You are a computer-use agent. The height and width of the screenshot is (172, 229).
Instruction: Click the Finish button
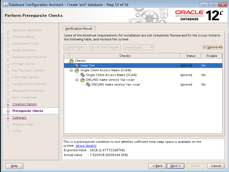pos(196,166)
